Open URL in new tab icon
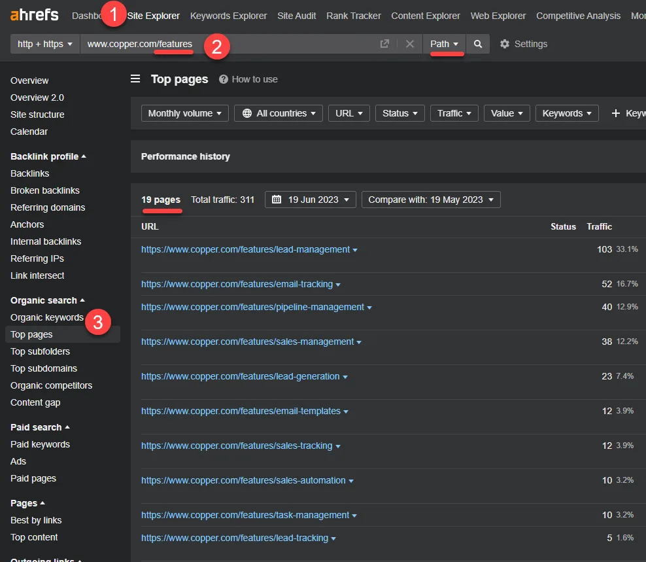The height and width of the screenshot is (562, 646). click(384, 44)
